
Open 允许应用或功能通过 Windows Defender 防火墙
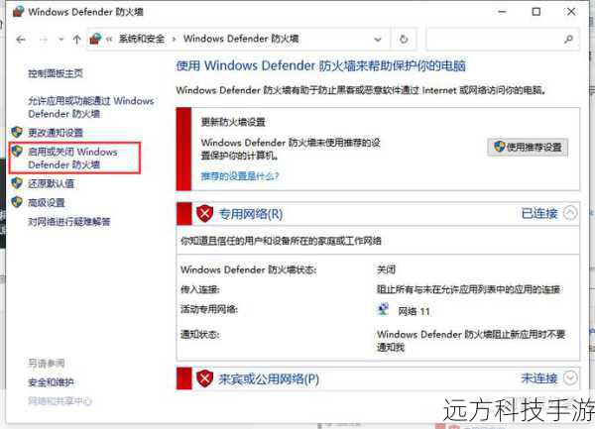(x=91, y=107)
